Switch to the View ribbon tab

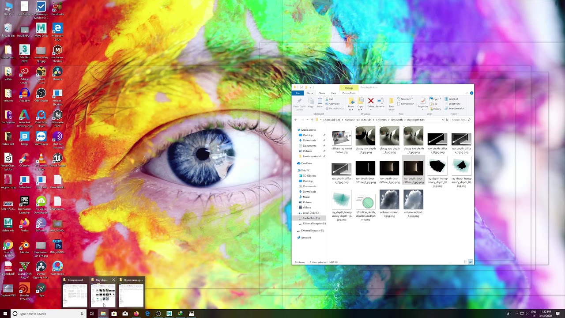[333, 93]
